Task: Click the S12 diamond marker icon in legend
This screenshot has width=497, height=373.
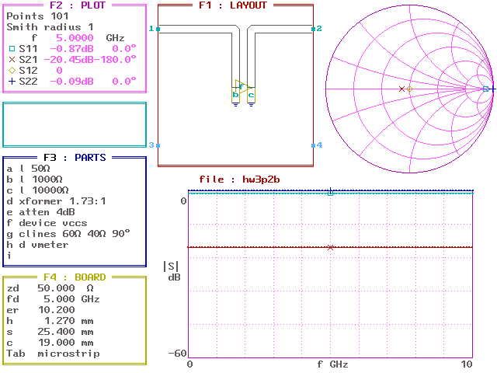Action: [x=12, y=71]
